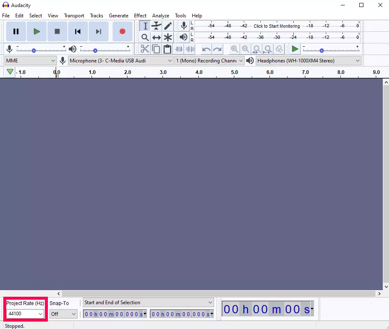Open the MME audio host dropdown
Viewport: 389px width, 329px height.
(x=31, y=61)
